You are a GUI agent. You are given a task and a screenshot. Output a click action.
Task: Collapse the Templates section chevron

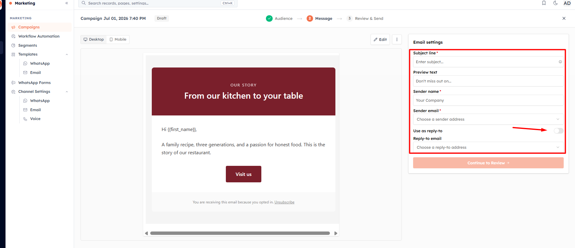point(67,54)
